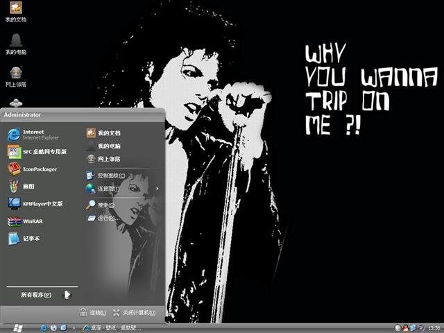This screenshot has height=333, width=444.
Task: Expand 连接到 submenu arrow
Action: click(x=157, y=189)
